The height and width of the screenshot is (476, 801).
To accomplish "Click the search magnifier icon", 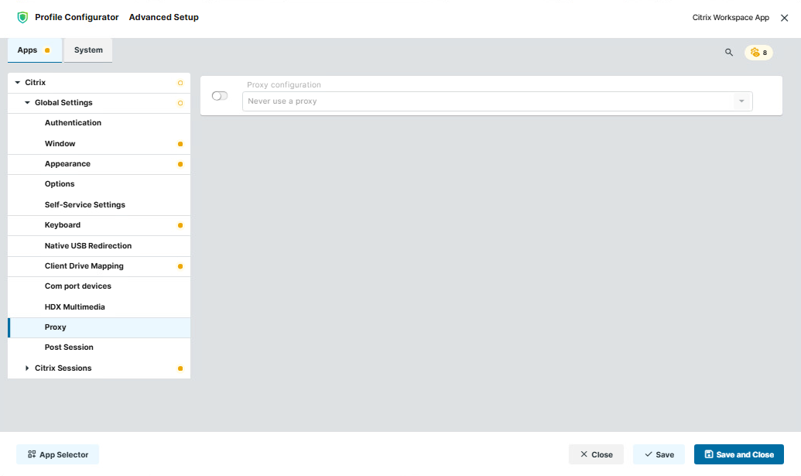I will pos(729,52).
